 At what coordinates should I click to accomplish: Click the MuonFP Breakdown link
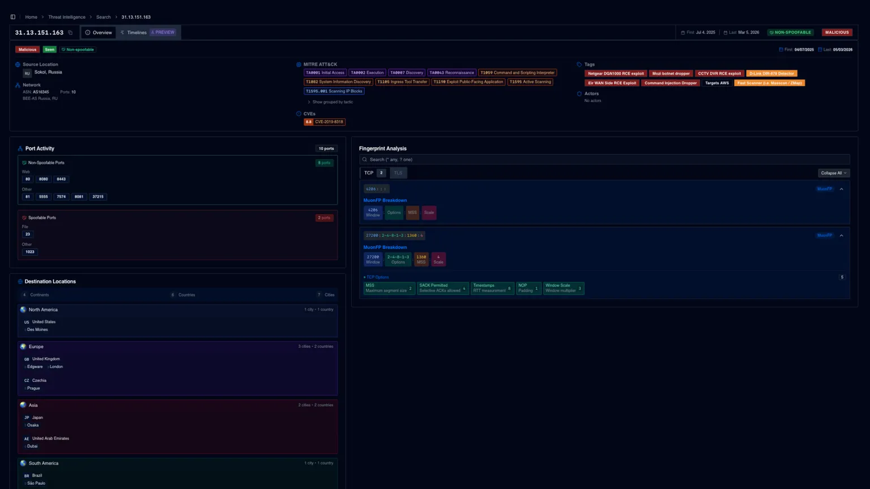(x=385, y=200)
